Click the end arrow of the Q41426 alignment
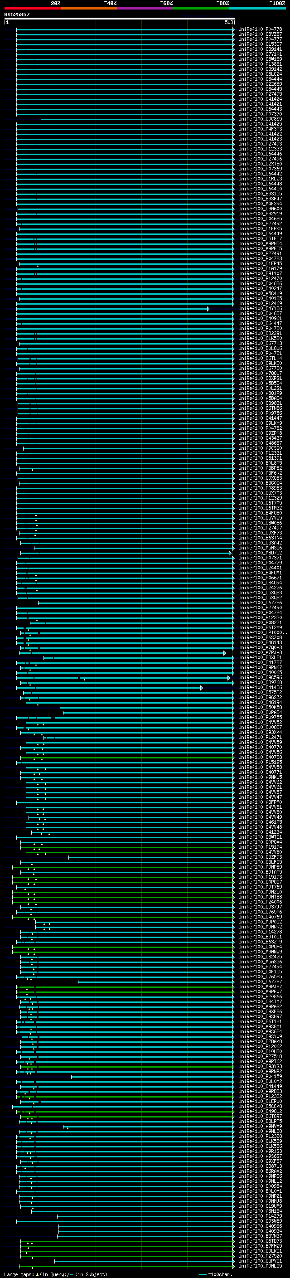Image resolution: width=290 pixels, height=1278 pixels. 202,688
